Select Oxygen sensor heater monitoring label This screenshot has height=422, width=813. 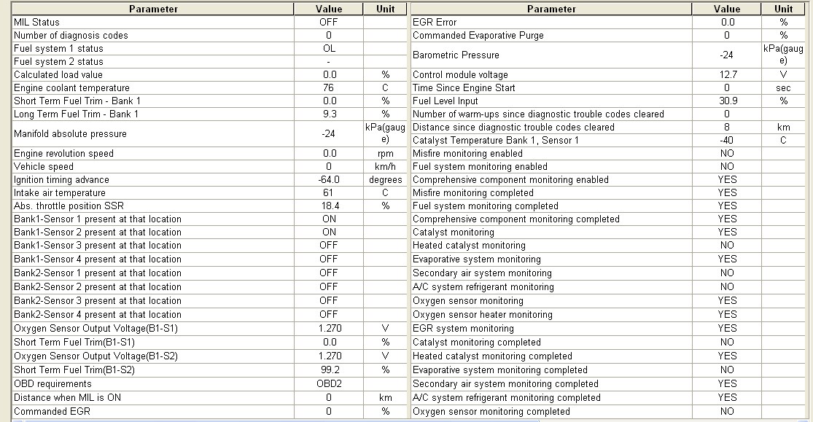(x=483, y=315)
